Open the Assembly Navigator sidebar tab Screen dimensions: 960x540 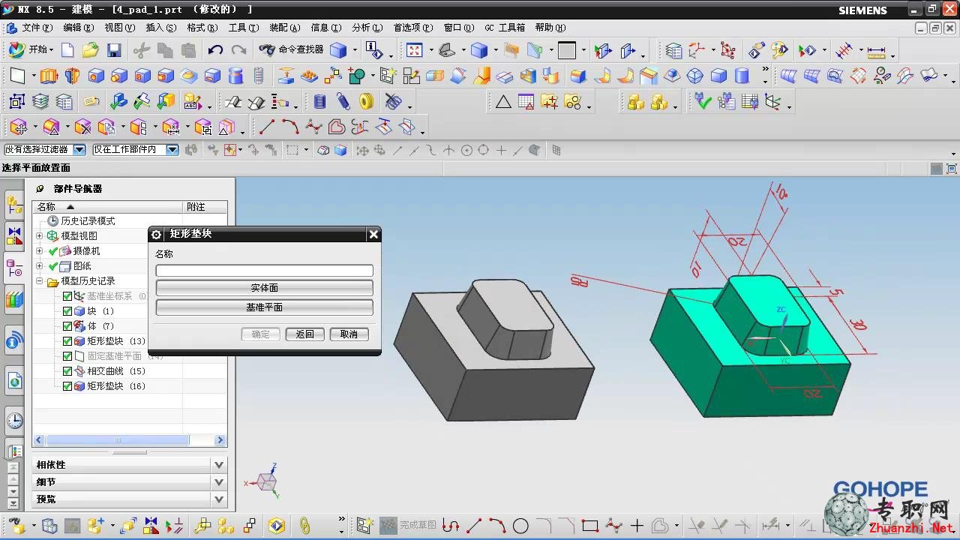click(14, 204)
